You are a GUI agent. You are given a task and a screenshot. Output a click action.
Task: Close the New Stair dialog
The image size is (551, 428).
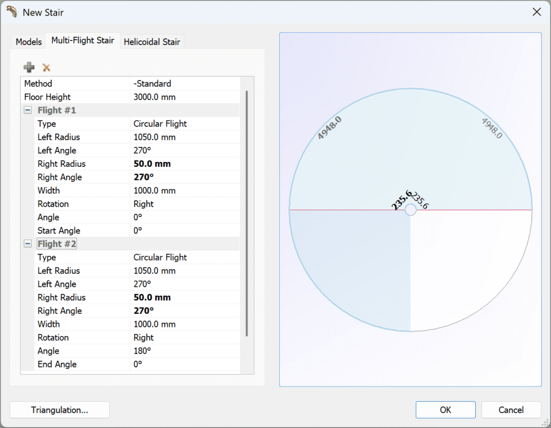536,12
